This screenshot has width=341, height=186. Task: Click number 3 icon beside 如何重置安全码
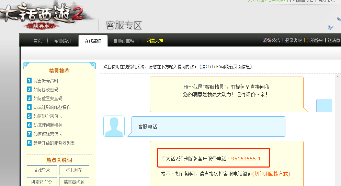click(29, 98)
